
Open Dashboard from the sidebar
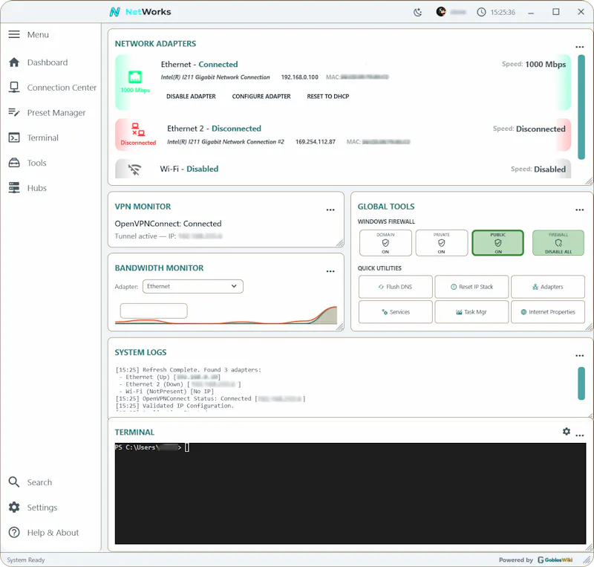pos(48,62)
